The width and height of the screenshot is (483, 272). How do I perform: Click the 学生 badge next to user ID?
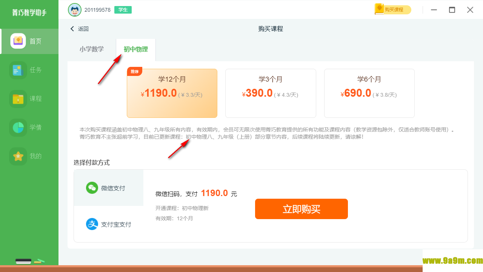pyautogui.click(x=123, y=10)
